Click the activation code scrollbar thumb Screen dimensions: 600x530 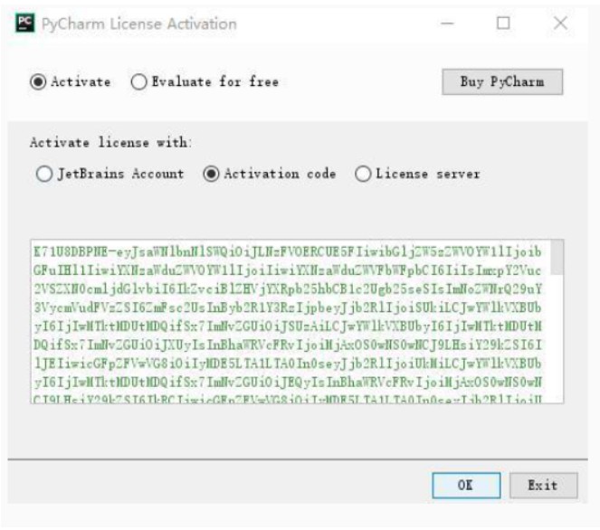click(557, 258)
